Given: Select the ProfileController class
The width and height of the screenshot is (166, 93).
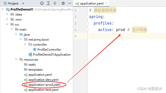Looking at the screenshot, I should point(49,50).
